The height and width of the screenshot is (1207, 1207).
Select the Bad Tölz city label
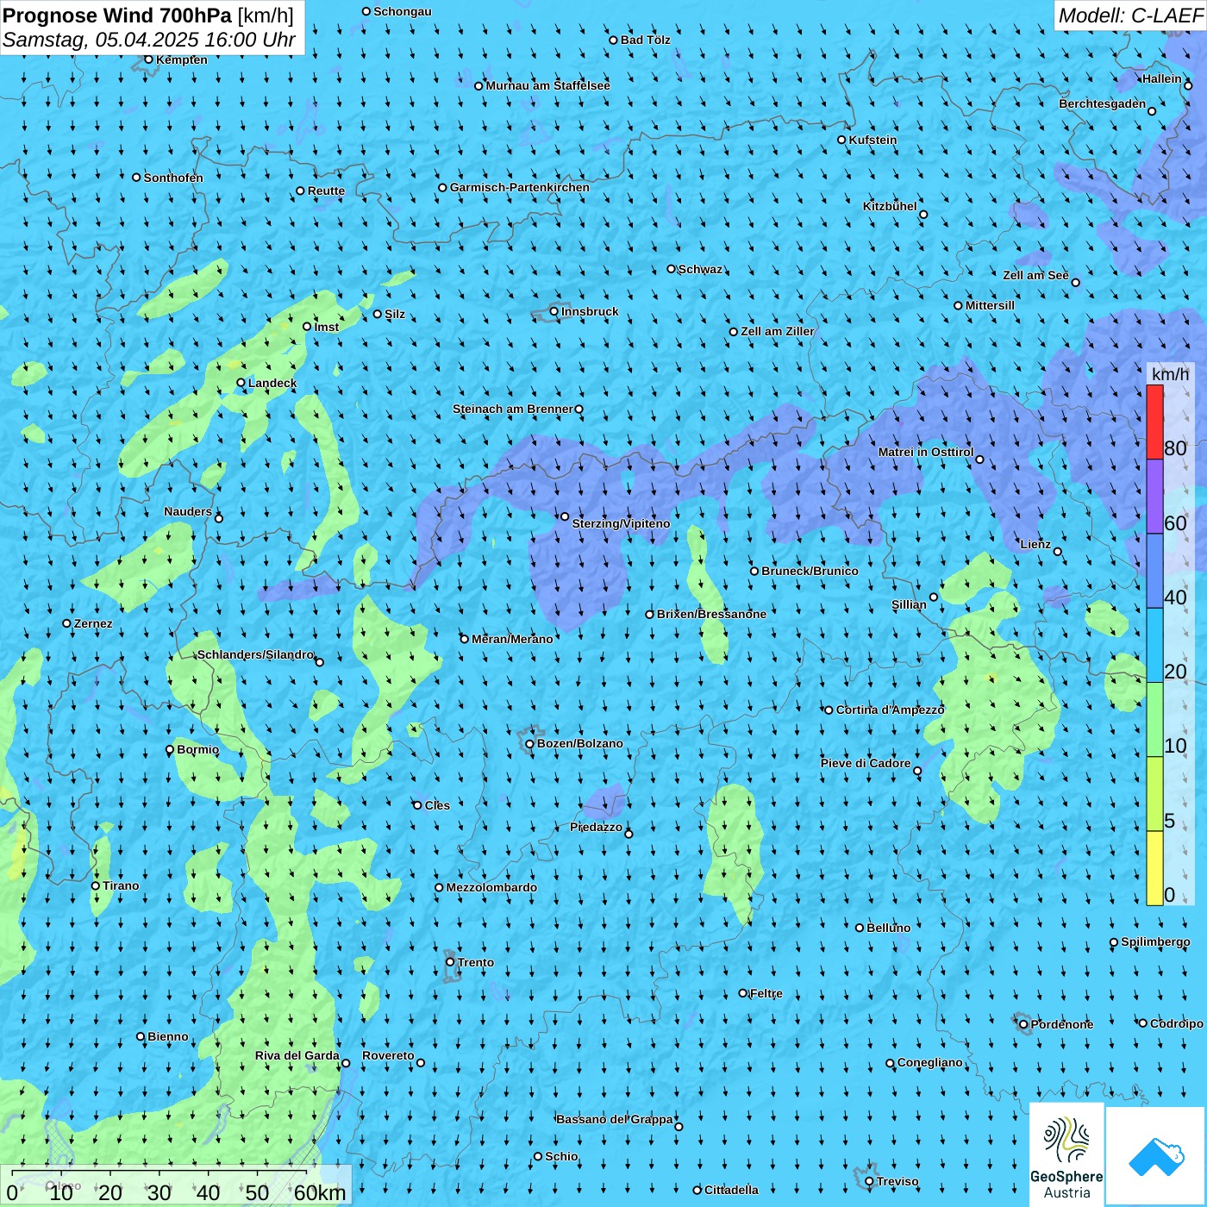coord(646,40)
